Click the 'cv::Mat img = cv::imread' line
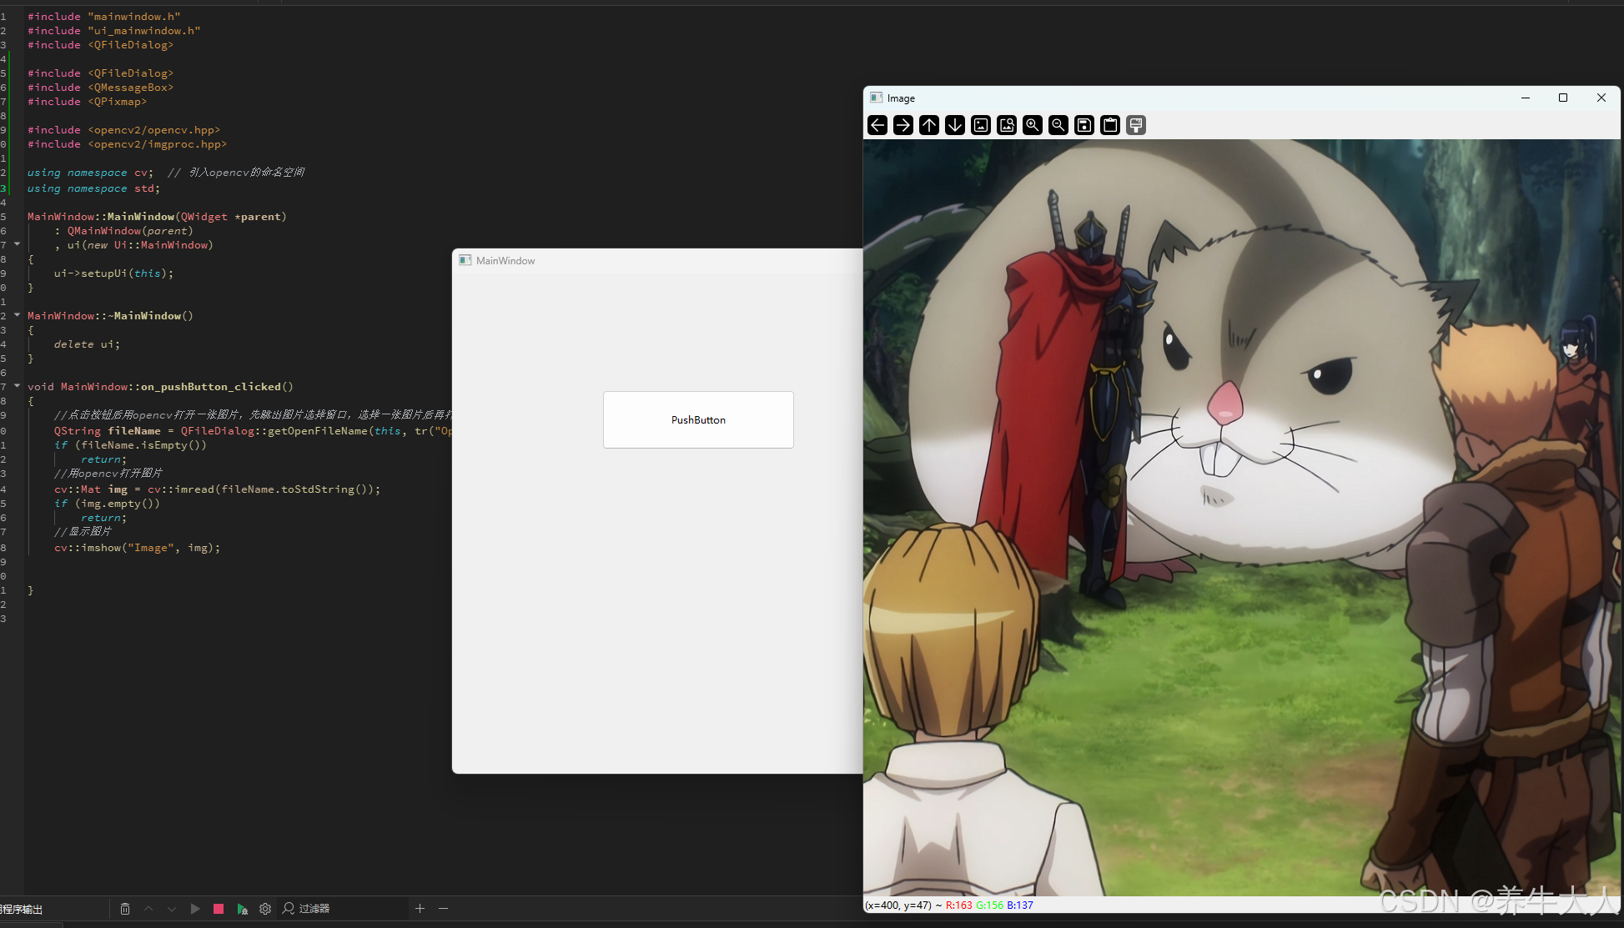The image size is (1624, 928). pos(217,489)
